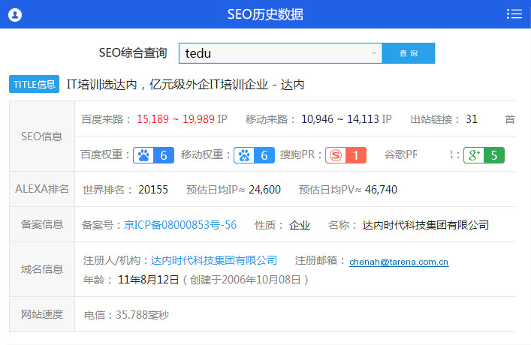This screenshot has height=345, width=531.
Task: Open ICP record link 京ICP备08000853号-56
Action: click(180, 224)
